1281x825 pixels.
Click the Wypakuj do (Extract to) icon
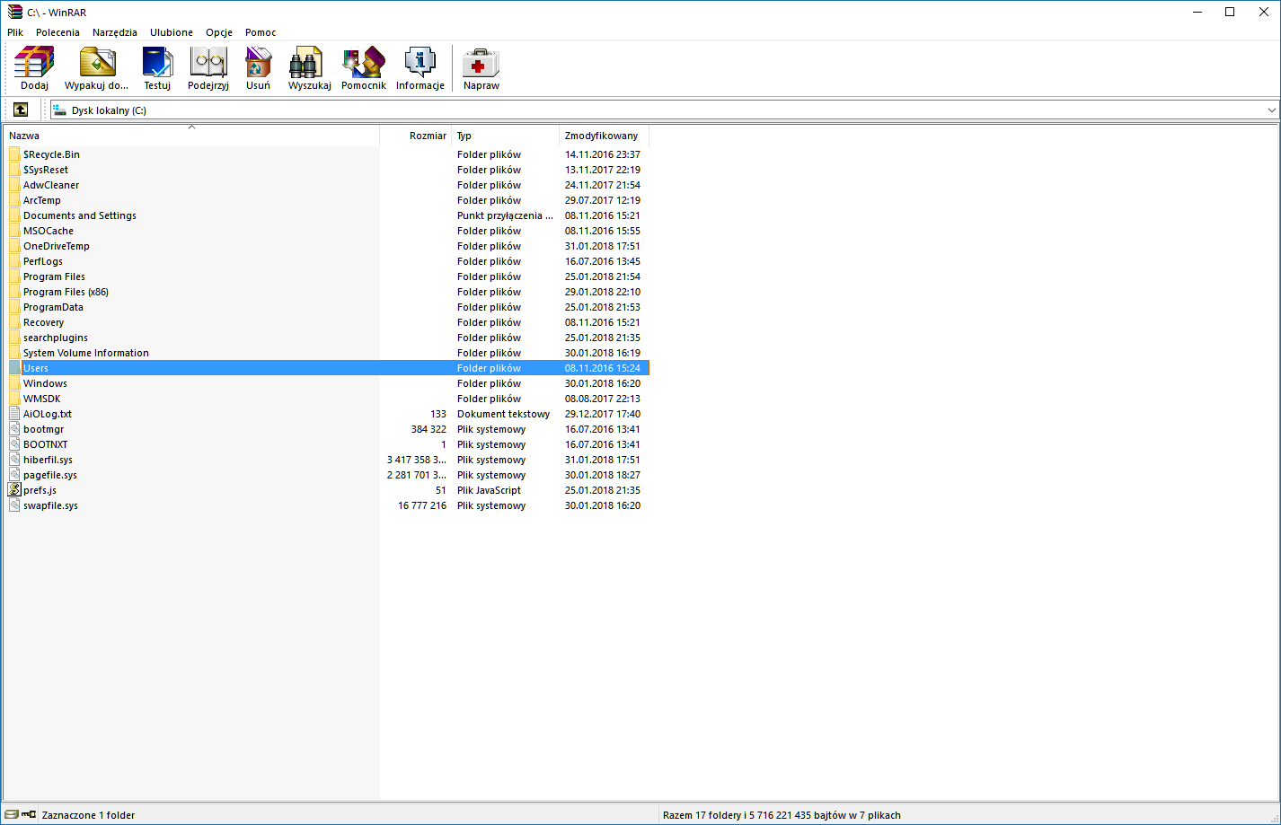[x=97, y=68]
